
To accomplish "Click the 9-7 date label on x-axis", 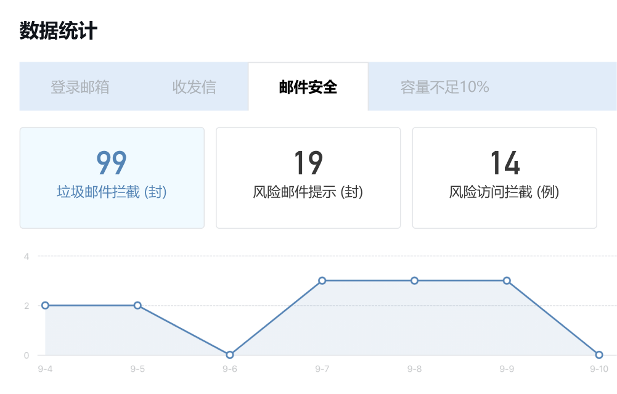I will point(322,369).
